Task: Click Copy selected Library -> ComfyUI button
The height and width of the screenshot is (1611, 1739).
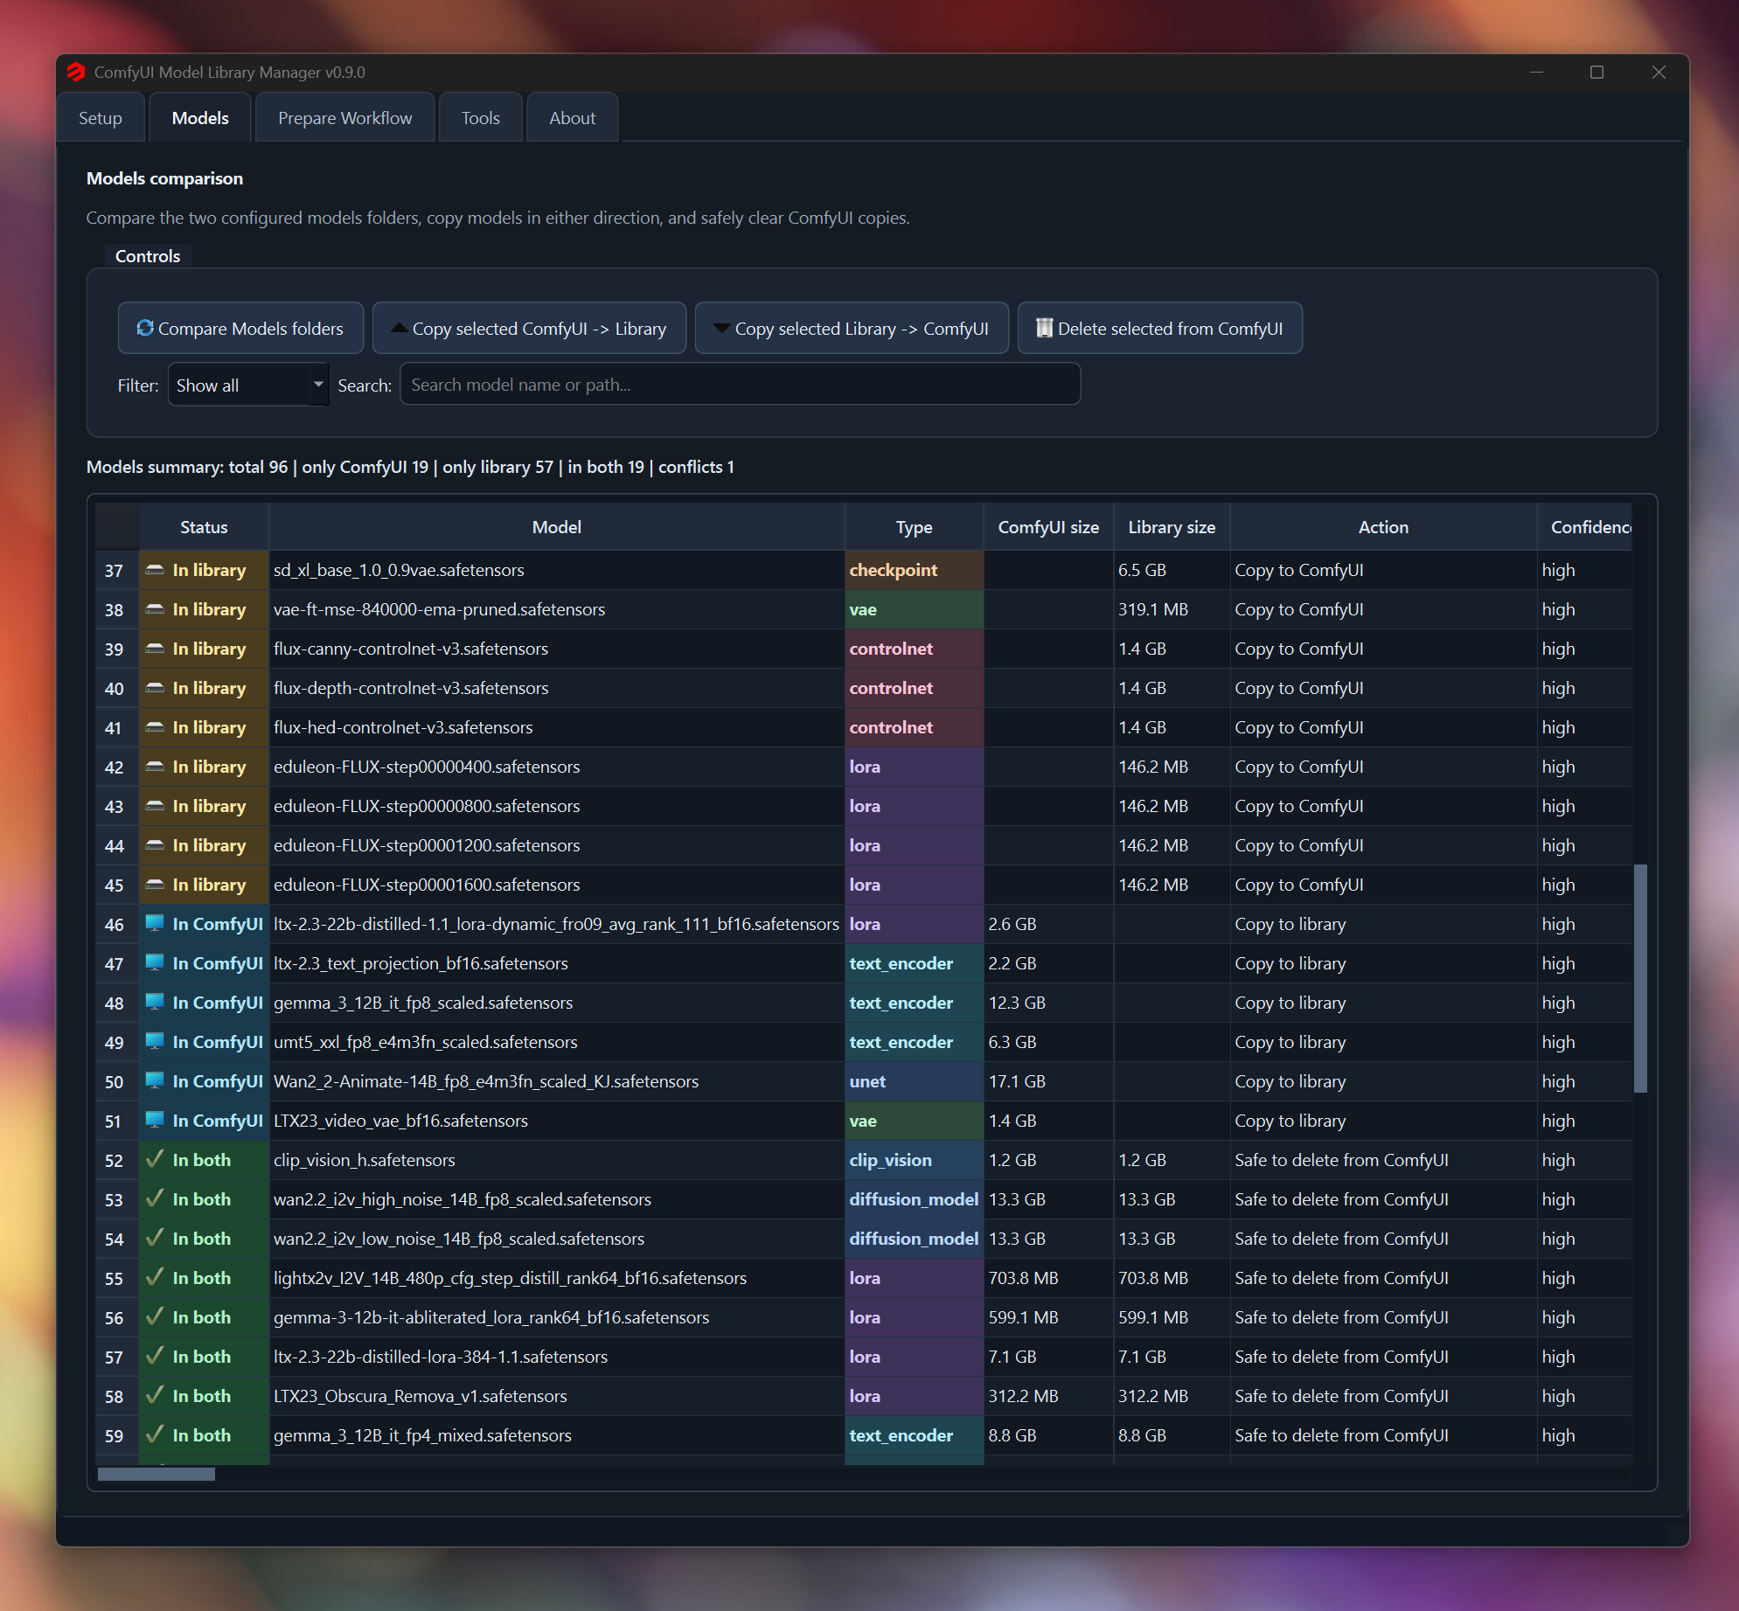Action: pos(852,328)
